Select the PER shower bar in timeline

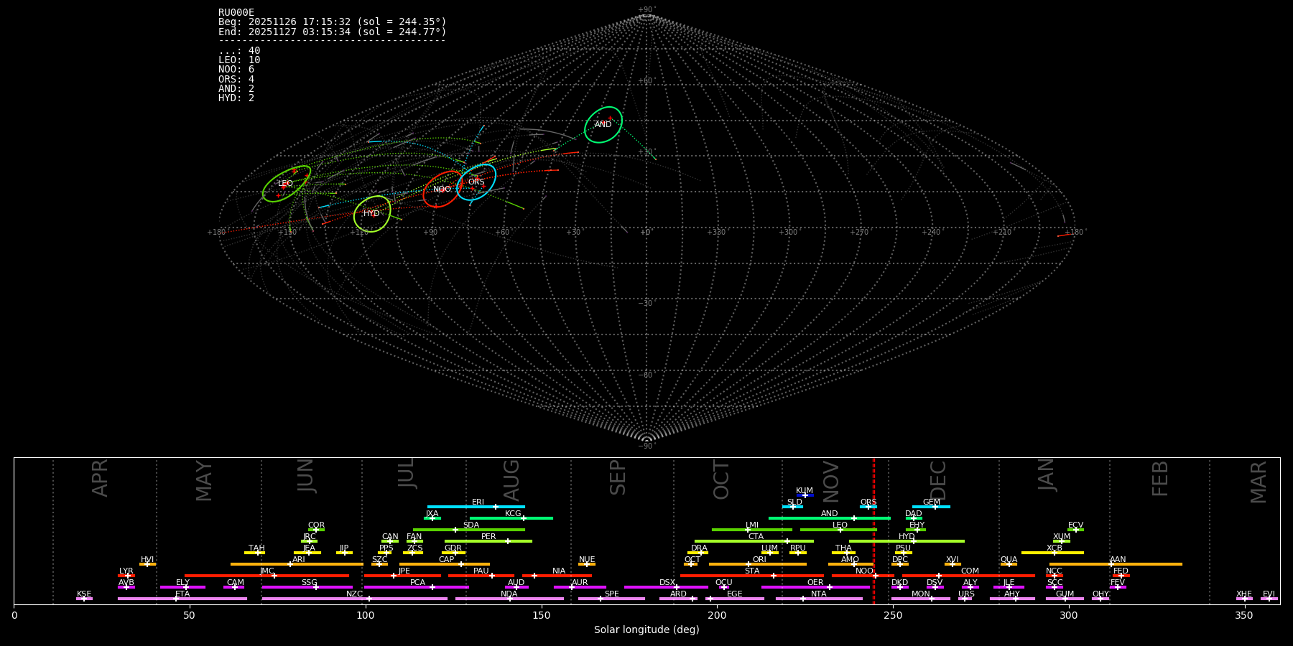(x=488, y=541)
